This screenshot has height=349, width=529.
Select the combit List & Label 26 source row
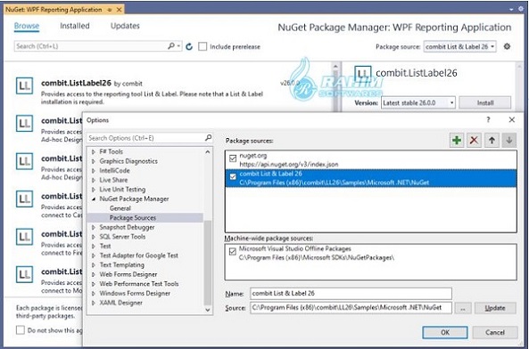click(x=371, y=178)
